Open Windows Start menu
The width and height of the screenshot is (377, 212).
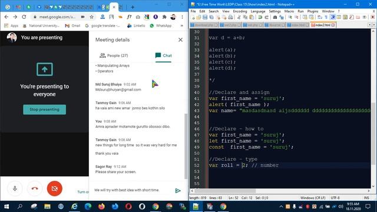coord(6,207)
